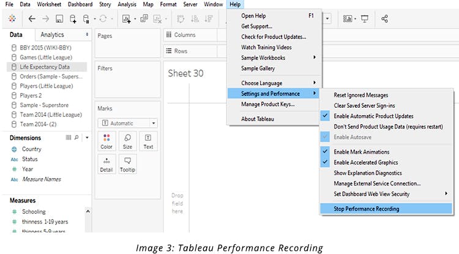This screenshot has width=459, height=254.
Task: Open the Worksheet menu
Action: 49,4
